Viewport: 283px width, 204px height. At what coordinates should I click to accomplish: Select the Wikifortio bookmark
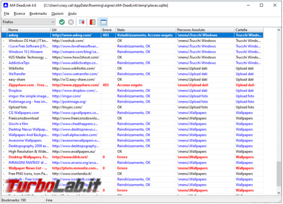(132, 68)
